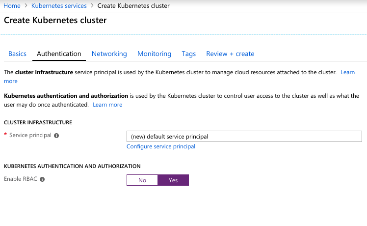Navigate to Home in the breadcrumb
Viewport: 367px width, 226px height.
pos(12,6)
